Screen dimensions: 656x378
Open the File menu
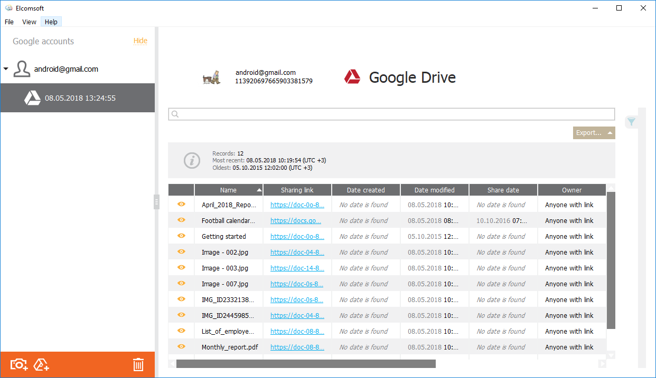point(9,22)
